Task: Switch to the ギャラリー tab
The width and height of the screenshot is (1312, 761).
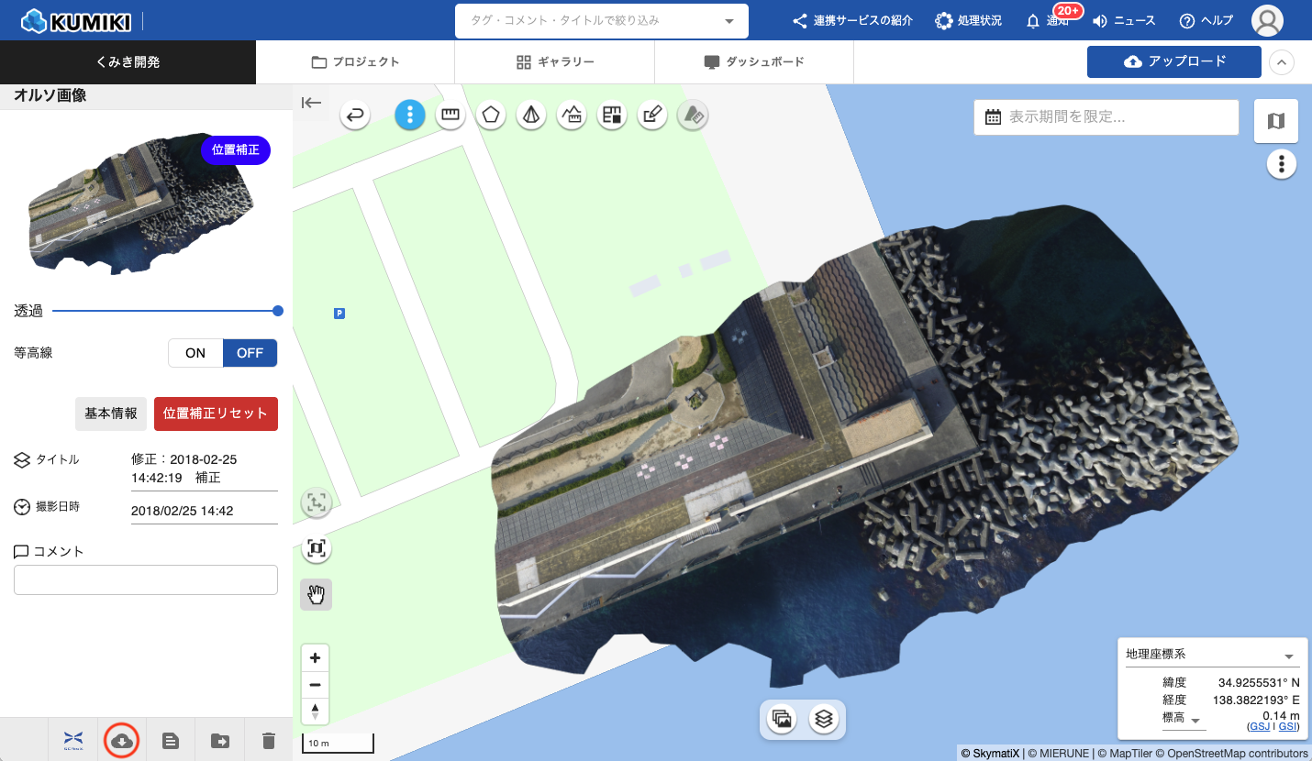Action: (554, 62)
